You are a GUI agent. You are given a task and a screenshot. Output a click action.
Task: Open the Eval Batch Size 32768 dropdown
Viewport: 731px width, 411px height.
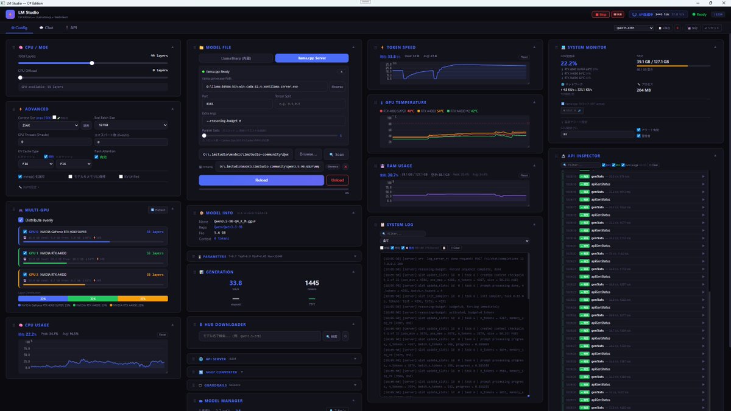pyautogui.click(x=131, y=125)
